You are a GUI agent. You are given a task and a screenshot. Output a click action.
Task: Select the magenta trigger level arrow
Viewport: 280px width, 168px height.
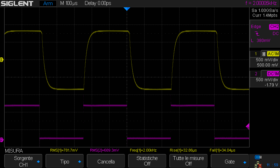point(247,126)
